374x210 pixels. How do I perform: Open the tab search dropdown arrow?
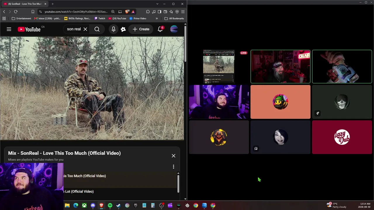[157, 4]
